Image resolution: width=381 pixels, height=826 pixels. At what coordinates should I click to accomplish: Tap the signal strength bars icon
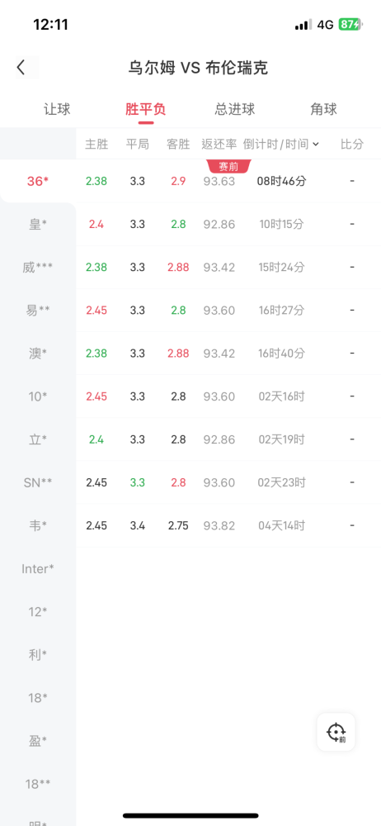303,25
